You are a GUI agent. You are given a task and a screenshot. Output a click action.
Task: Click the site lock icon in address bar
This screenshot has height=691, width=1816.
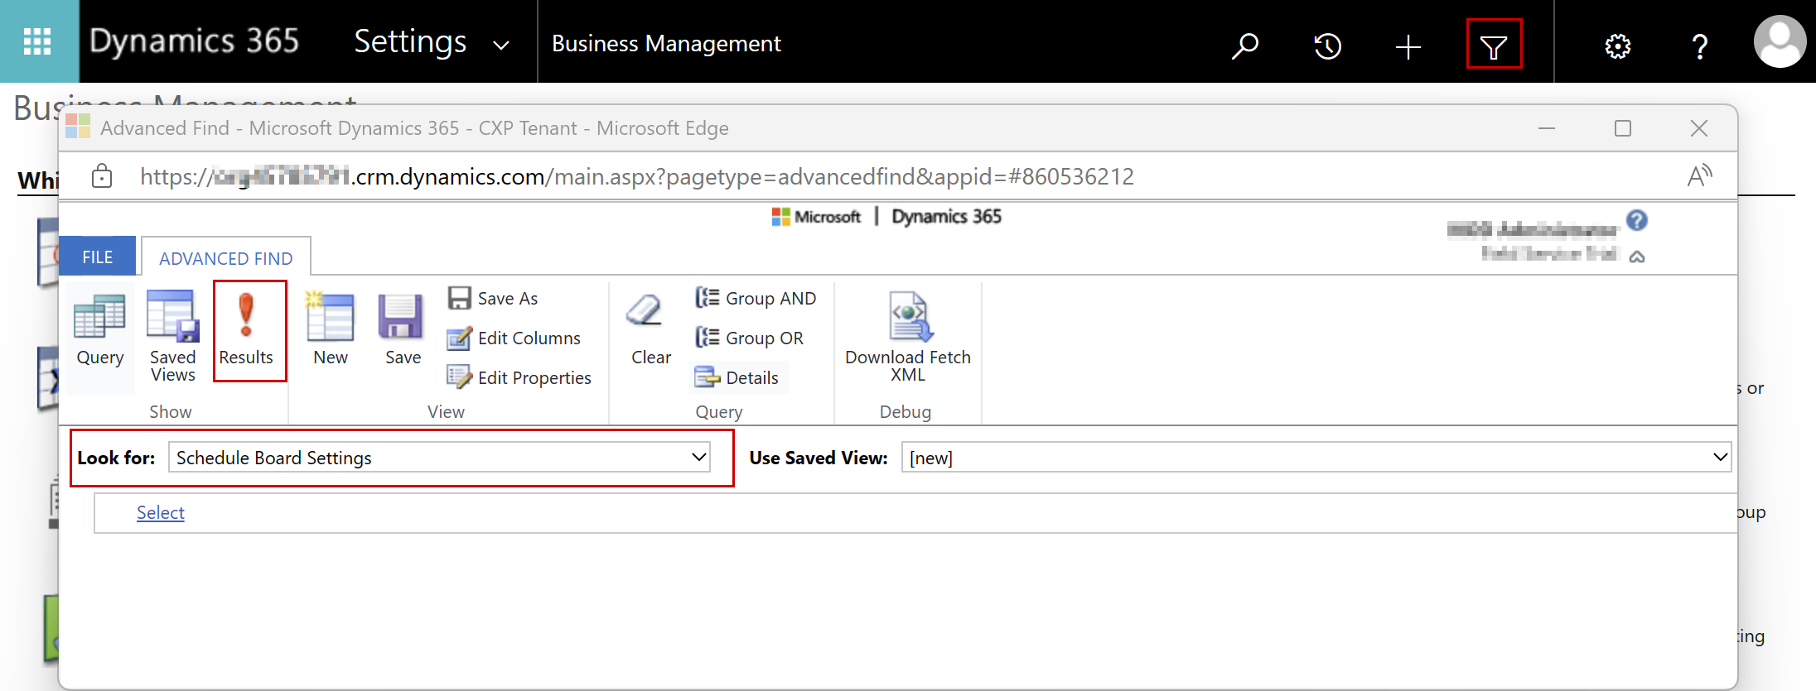click(102, 175)
